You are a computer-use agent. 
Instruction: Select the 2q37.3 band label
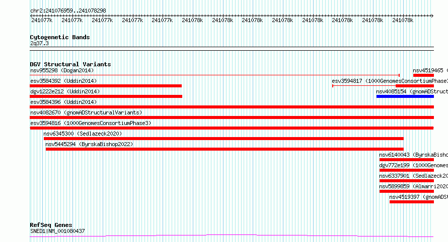pos(39,43)
